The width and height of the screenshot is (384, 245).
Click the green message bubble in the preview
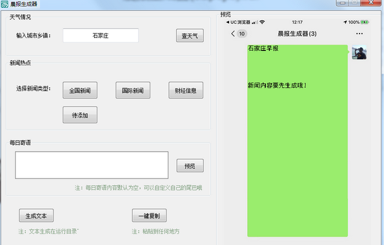[x=298, y=141]
